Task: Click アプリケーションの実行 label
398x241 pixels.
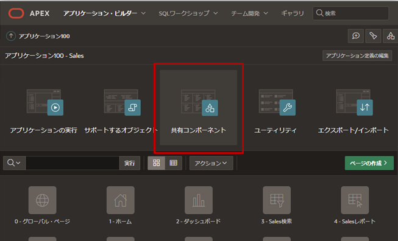Action: (x=43, y=130)
